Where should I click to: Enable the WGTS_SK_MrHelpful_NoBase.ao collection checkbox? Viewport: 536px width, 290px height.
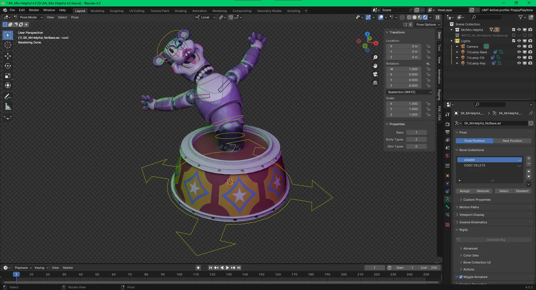(x=514, y=35)
